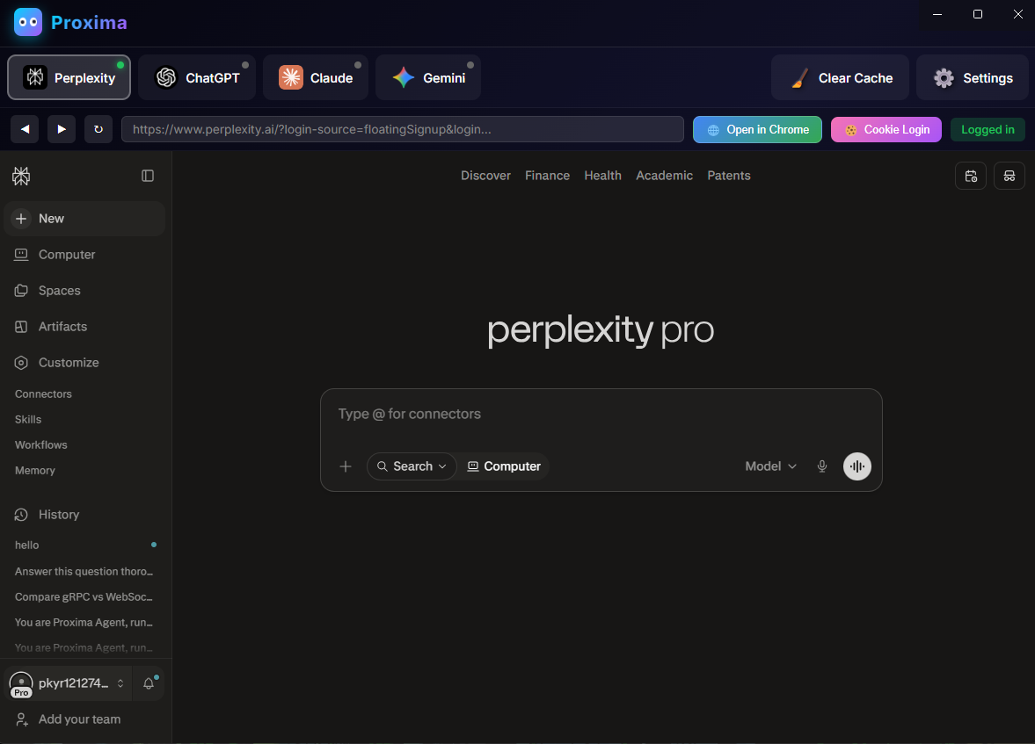The height and width of the screenshot is (744, 1035).
Task: Open the Patents tab
Action: coord(729,176)
